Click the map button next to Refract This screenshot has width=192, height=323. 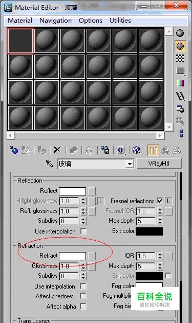click(x=92, y=256)
